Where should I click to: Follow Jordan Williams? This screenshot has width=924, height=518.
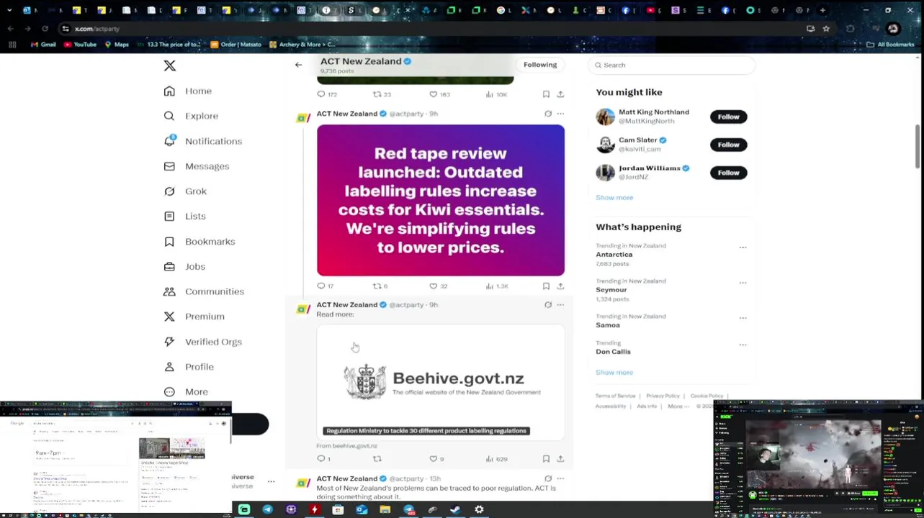728,173
